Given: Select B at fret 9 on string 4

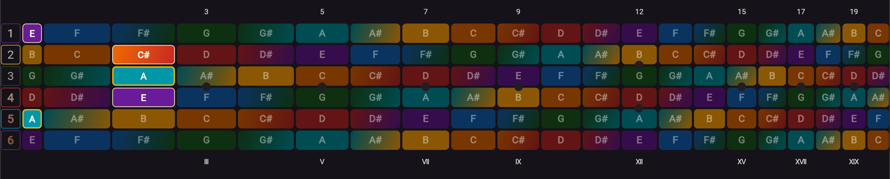Looking at the screenshot, I should [x=518, y=98].
